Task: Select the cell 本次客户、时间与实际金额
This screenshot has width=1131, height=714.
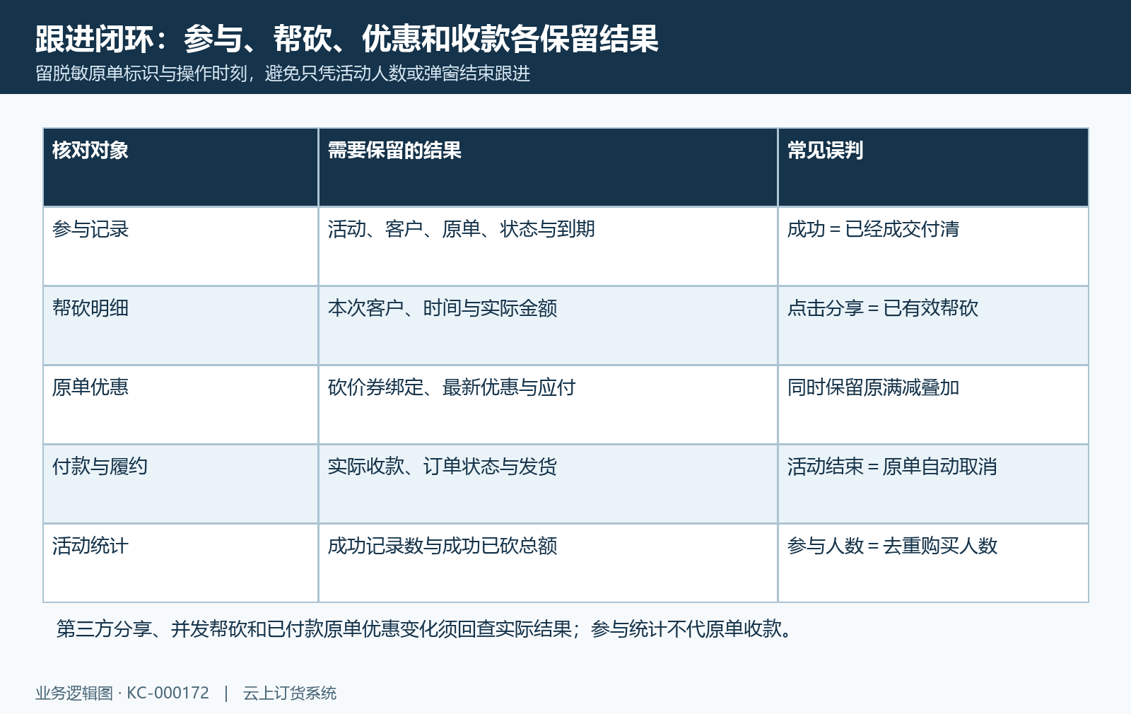Action: tap(548, 326)
